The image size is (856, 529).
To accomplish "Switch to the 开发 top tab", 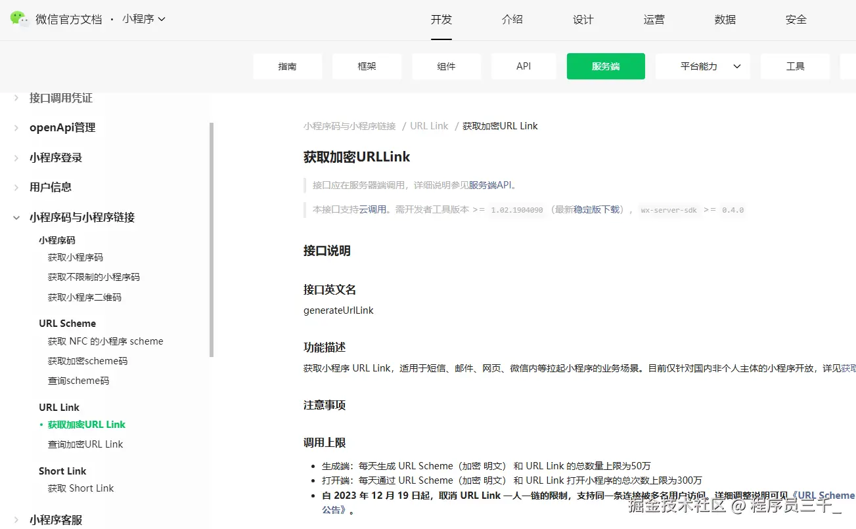I will click(441, 20).
